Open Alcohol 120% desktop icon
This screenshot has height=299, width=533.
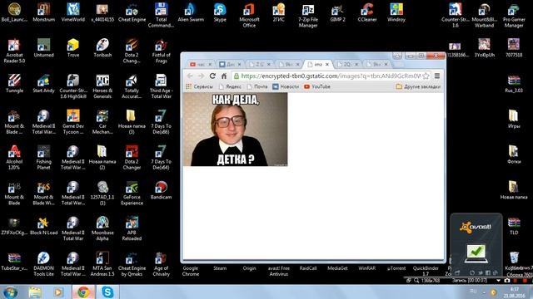tap(14, 157)
